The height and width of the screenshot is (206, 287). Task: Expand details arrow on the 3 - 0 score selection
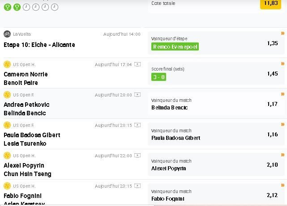(283, 64)
